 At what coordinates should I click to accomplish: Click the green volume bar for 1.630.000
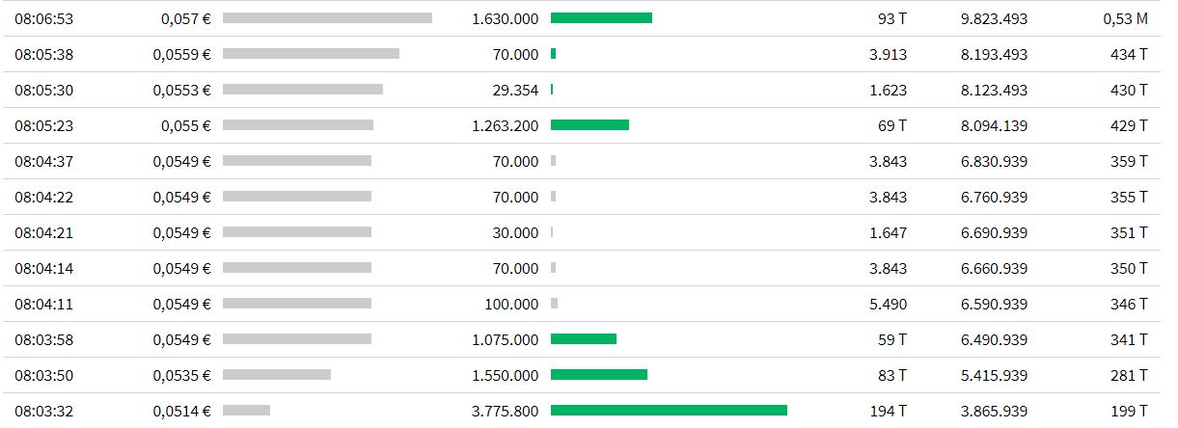point(601,18)
